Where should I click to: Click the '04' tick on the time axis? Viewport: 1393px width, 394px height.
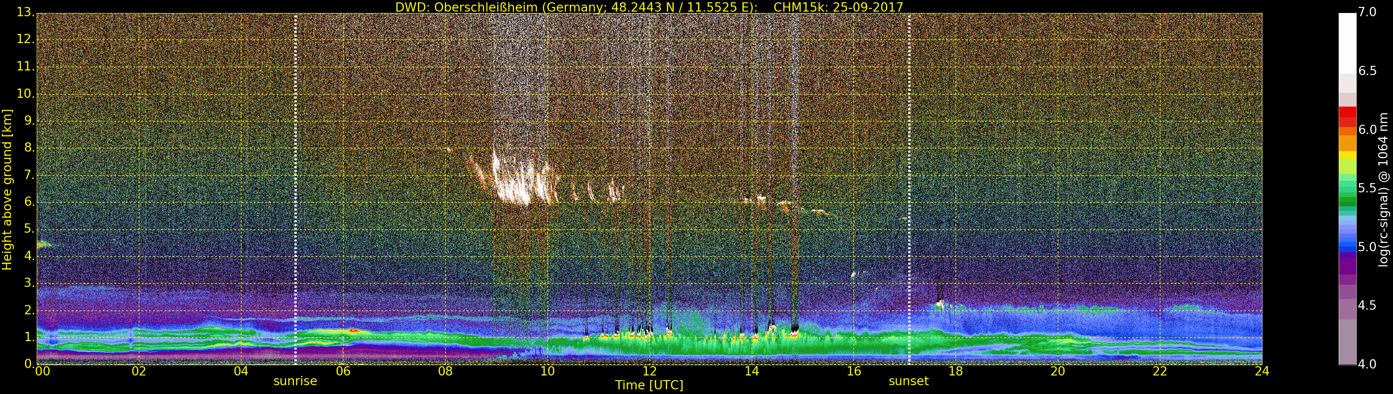(x=241, y=371)
